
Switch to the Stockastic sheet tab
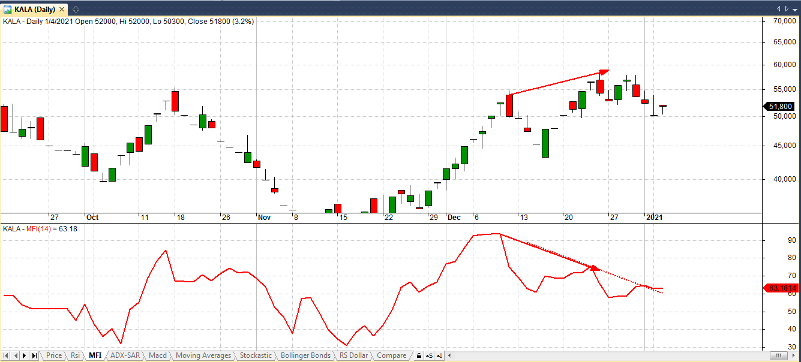click(x=256, y=355)
